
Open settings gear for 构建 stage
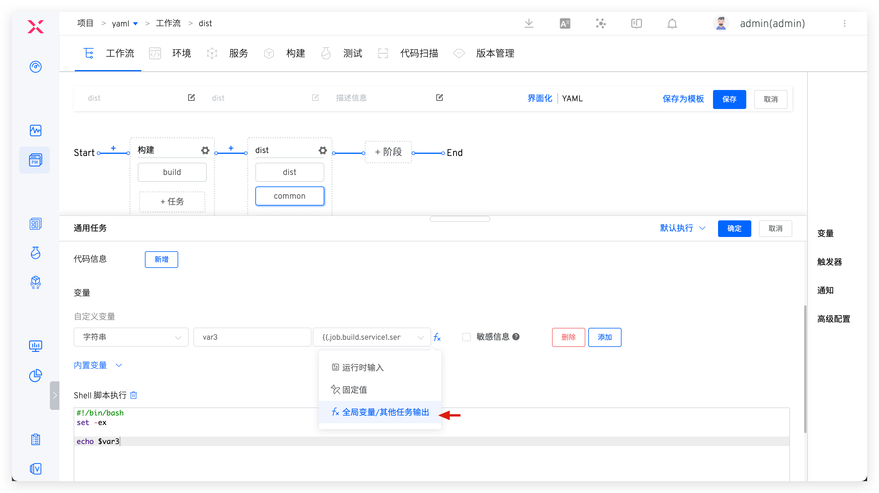pyautogui.click(x=205, y=150)
